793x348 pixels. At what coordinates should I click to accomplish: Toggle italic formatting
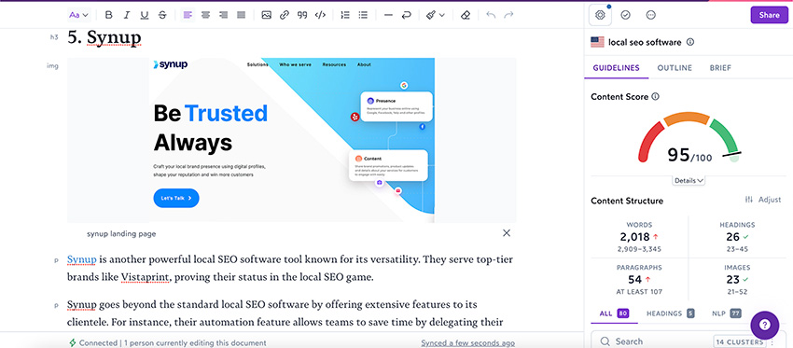coord(127,15)
